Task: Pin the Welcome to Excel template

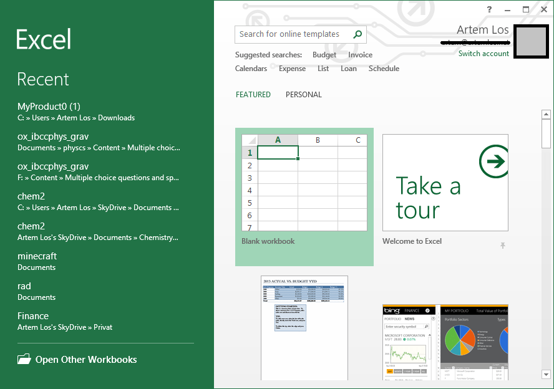Action: tap(503, 246)
